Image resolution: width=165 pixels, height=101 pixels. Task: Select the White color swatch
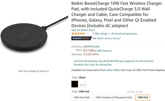[x=83, y=84]
